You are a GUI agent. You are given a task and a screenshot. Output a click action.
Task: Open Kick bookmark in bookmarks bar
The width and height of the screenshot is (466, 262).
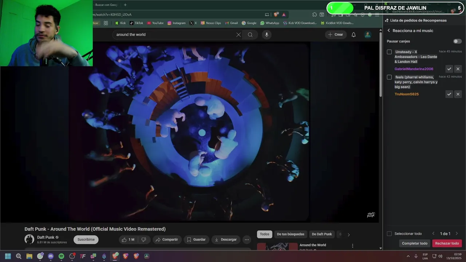[120, 23]
